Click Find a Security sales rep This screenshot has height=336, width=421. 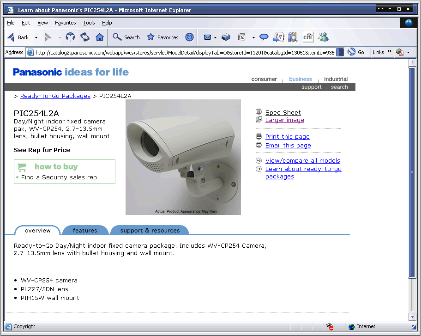pos(59,177)
